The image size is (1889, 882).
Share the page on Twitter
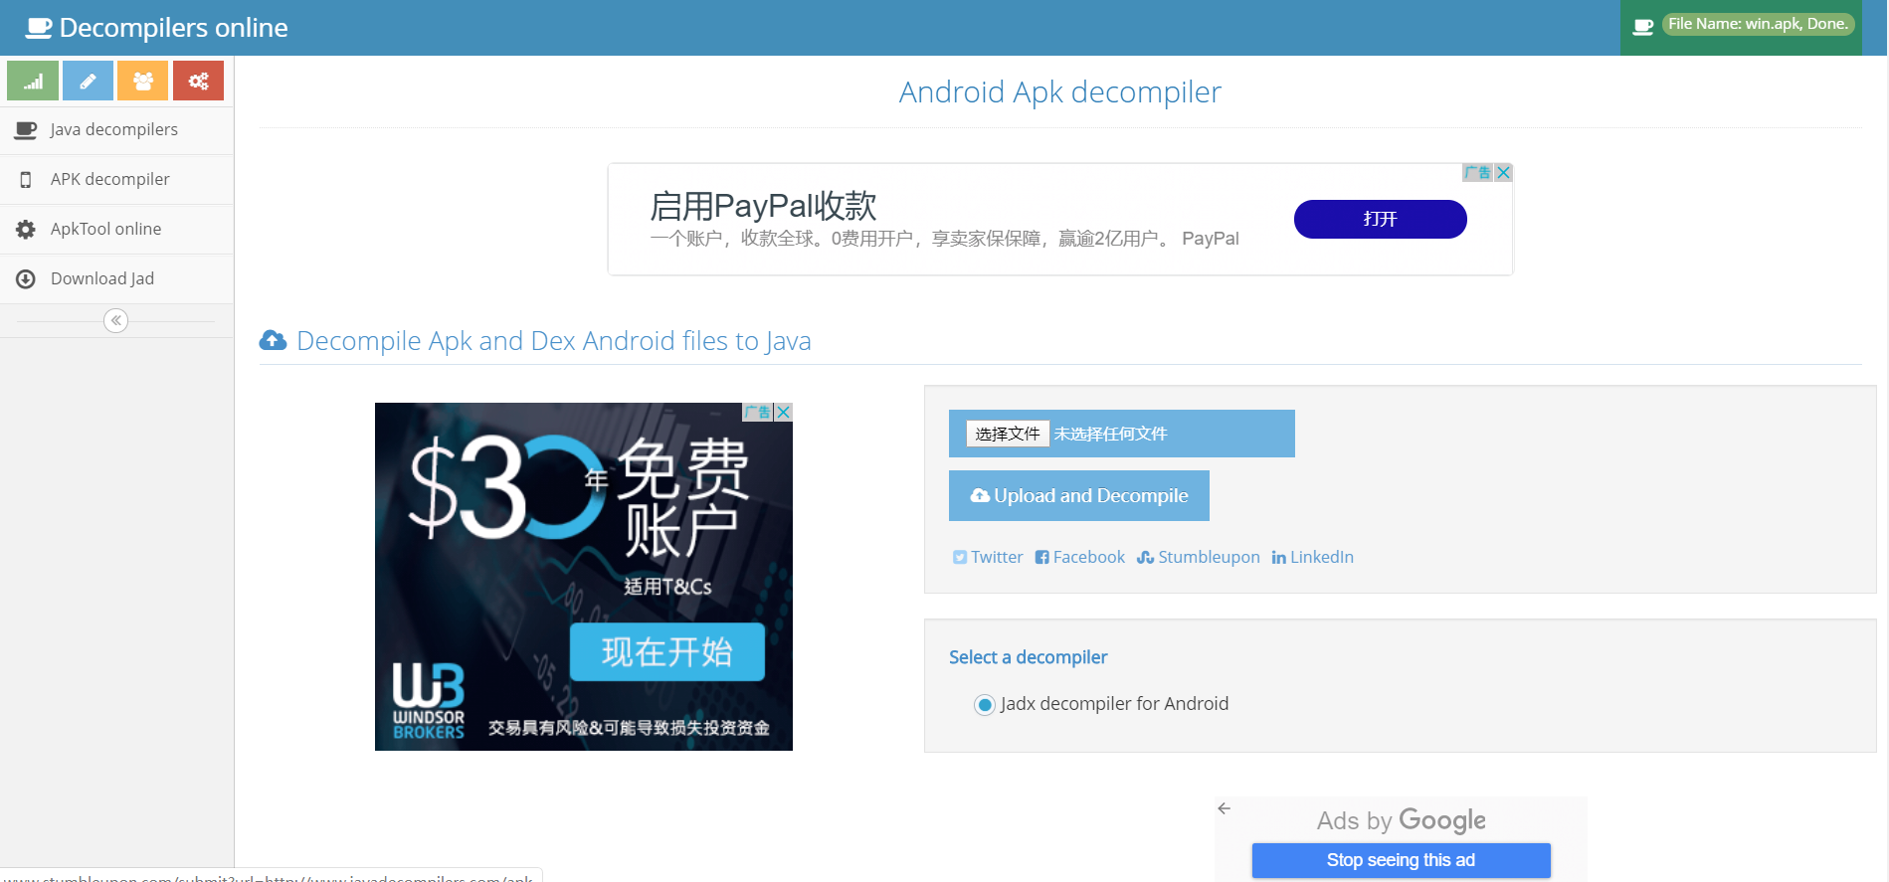pos(988,557)
